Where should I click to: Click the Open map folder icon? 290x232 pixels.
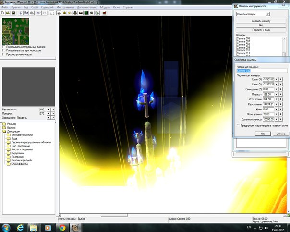[9, 13]
